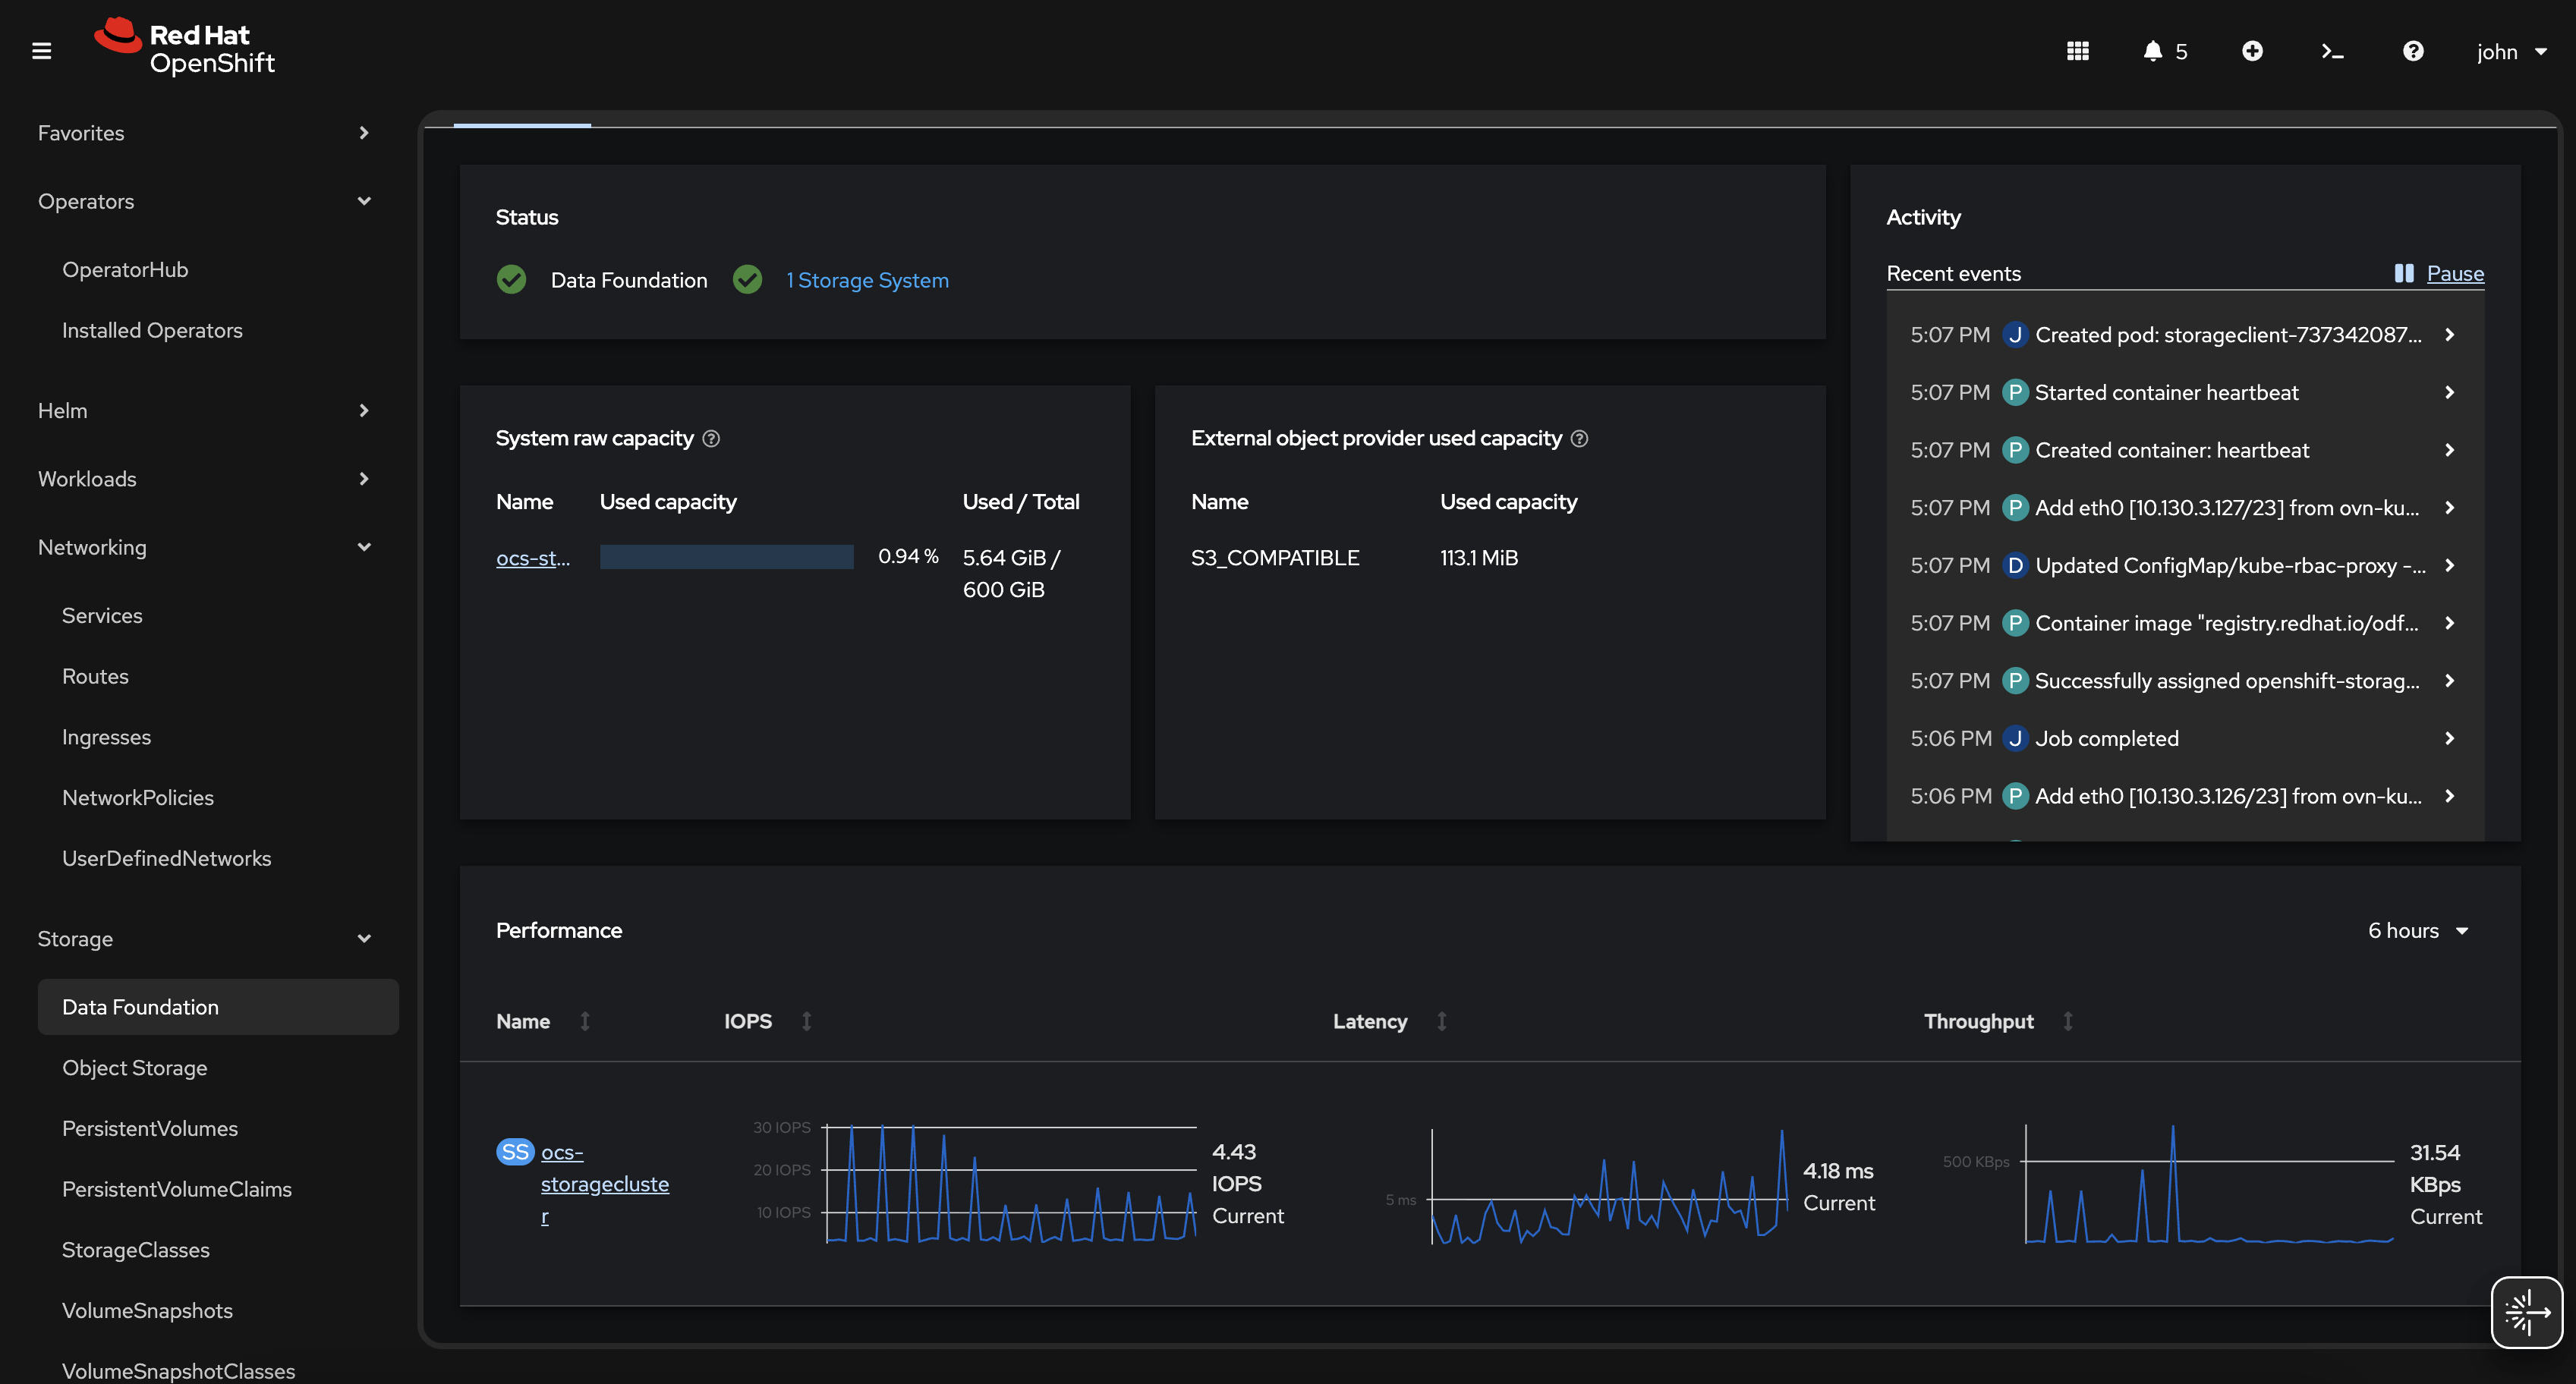Sort Performance table by Latency
This screenshot has height=1384, width=2576.
tap(1442, 1021)
